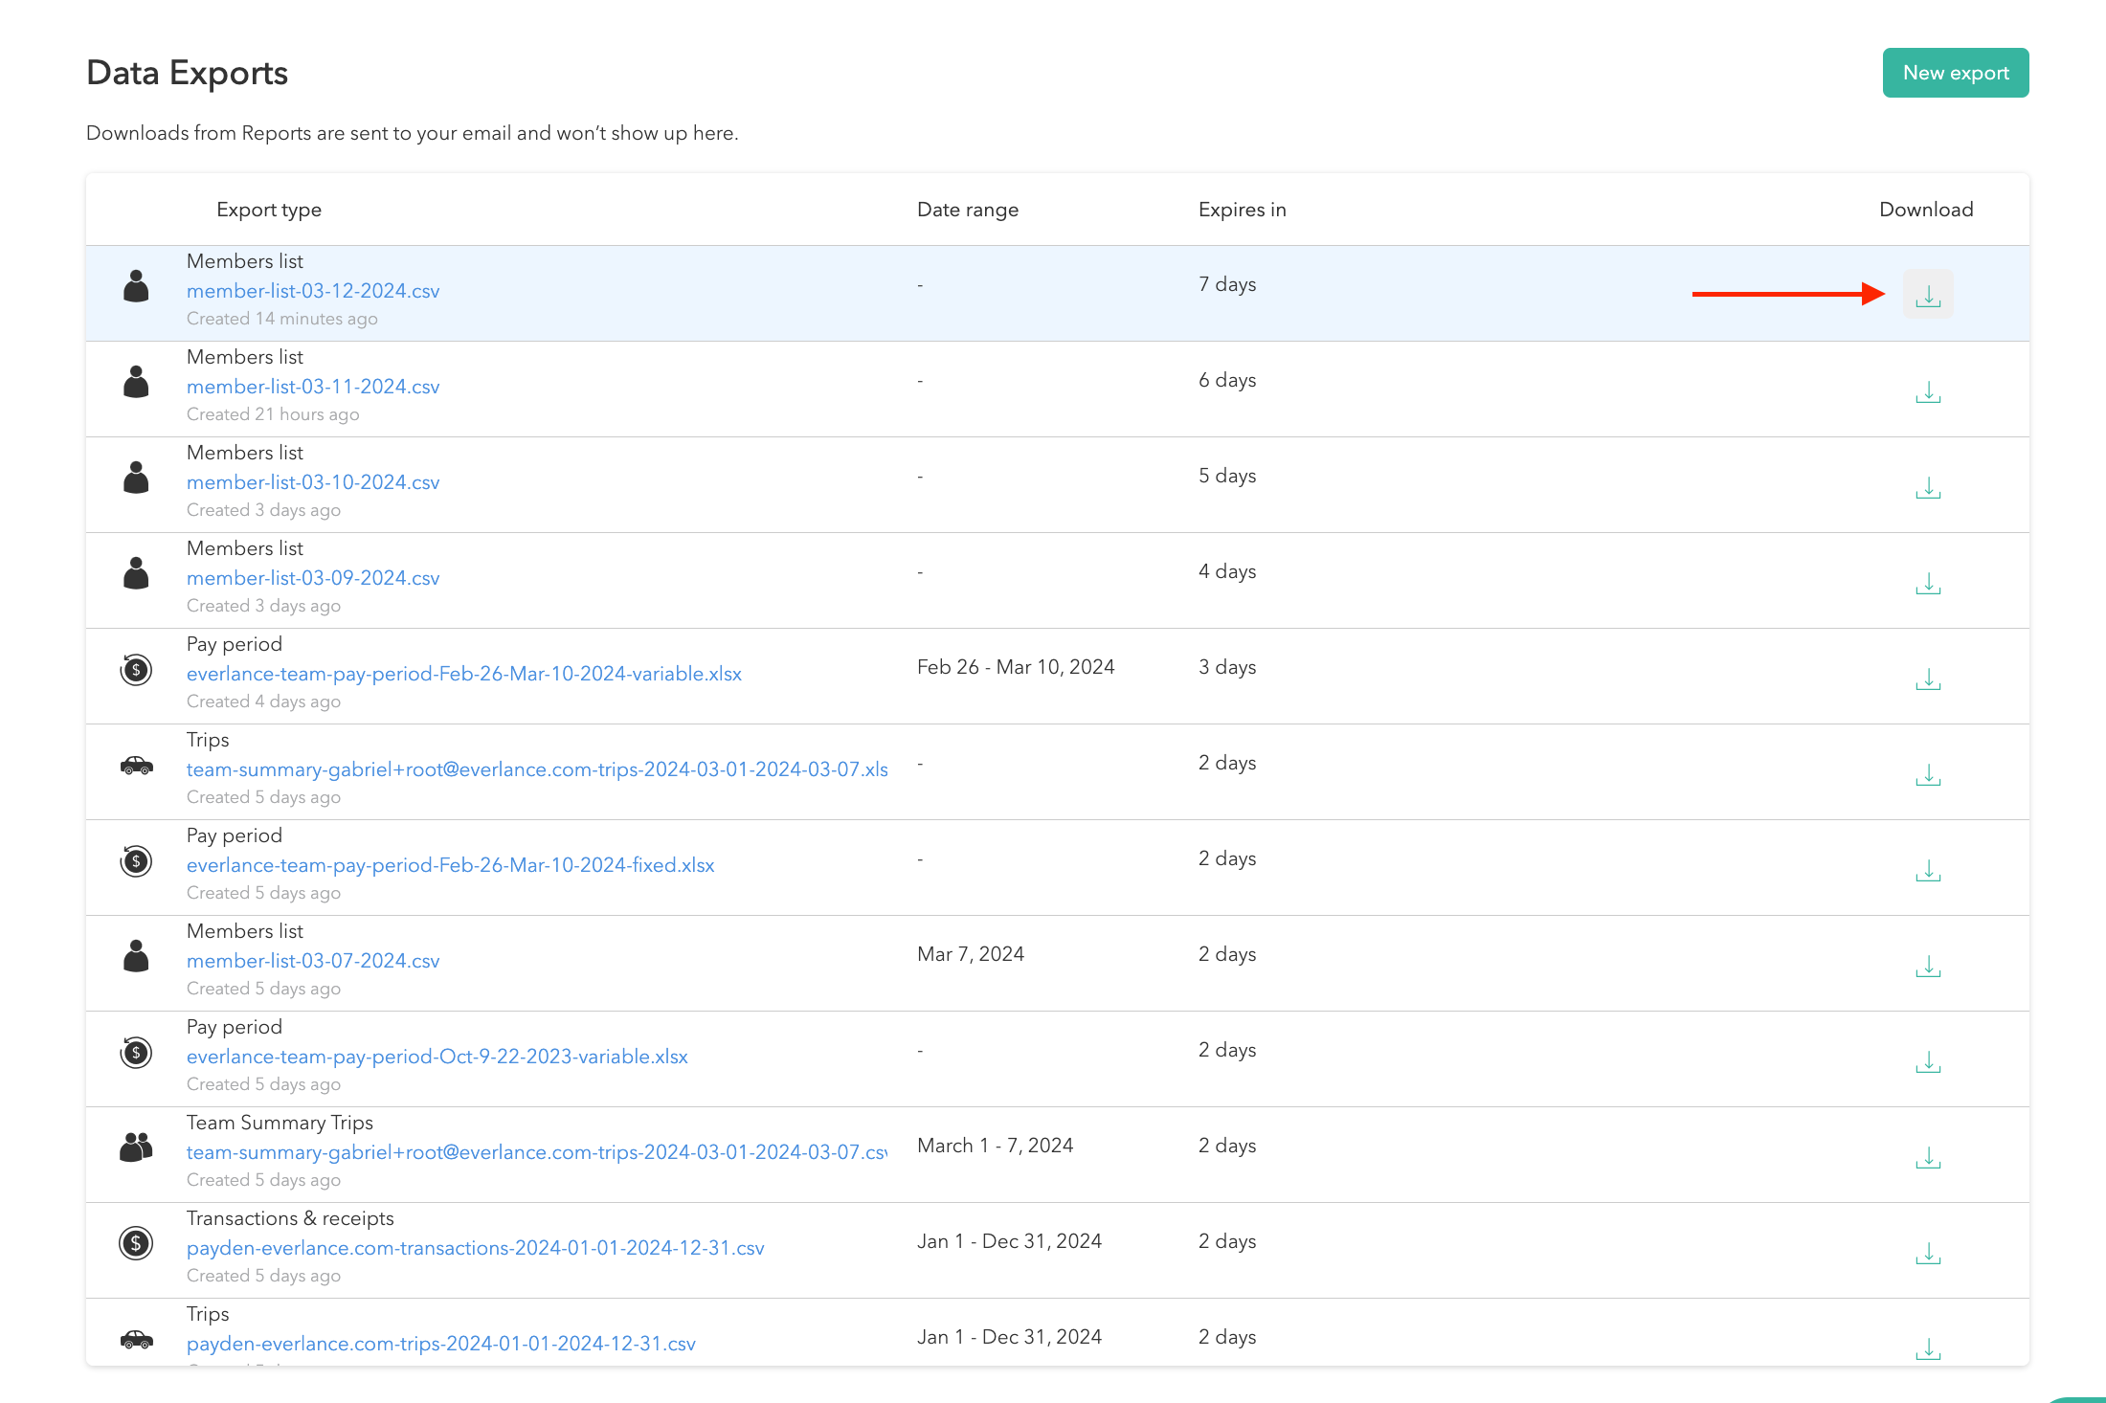Click the download icon for member-list-03-11-2024.csv
The height and width of the screenshot is (1403, 2106).
click(1928, 392)
